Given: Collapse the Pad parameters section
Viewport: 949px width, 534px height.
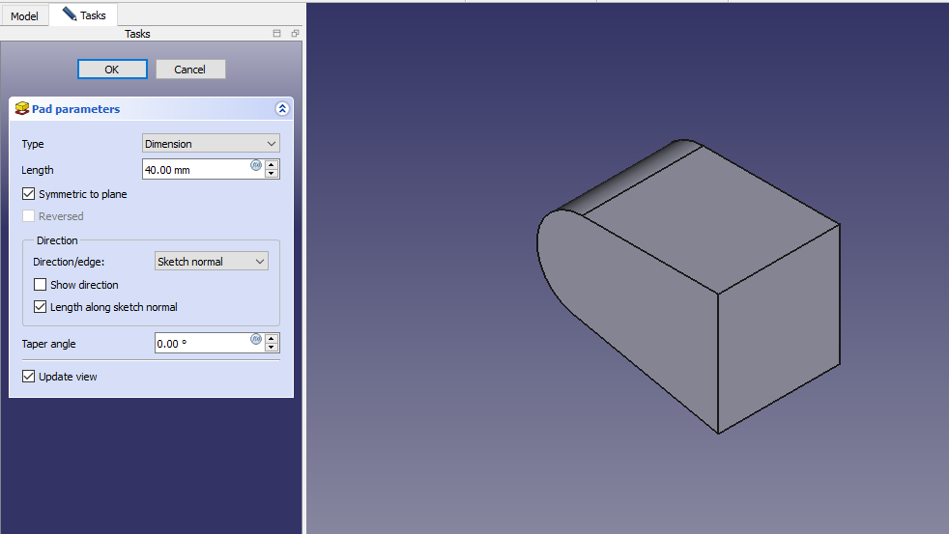Looking at the screenshot, I should click(x=282, y=109).
